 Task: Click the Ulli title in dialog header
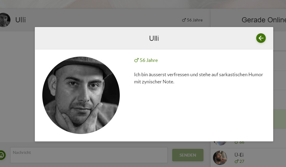pos(154,38)
